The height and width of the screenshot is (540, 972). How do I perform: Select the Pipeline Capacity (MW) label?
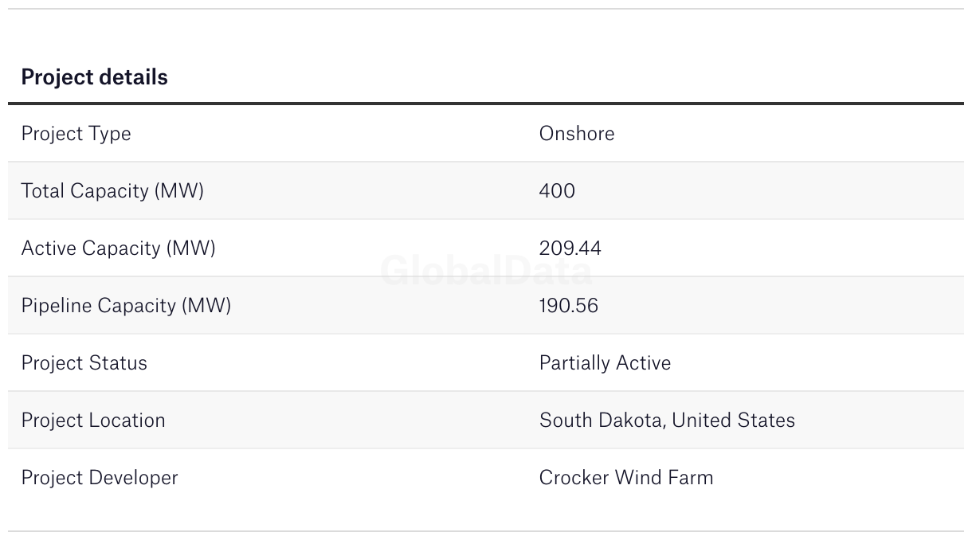[126, 306]
